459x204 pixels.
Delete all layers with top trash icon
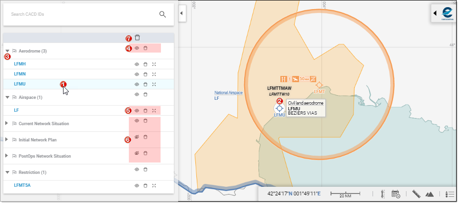pyautogui.click(x=138, y=38)
